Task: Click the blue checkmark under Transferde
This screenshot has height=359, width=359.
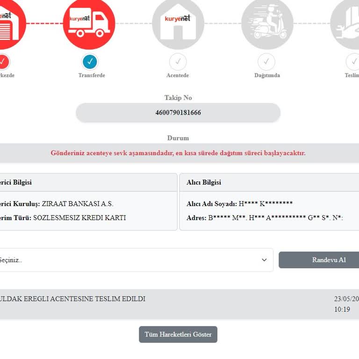Action: tap(90, 62)
